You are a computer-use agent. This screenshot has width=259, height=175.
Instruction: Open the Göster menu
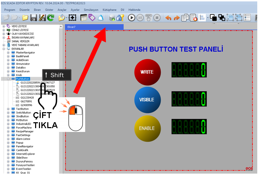(x=49, y=10)
